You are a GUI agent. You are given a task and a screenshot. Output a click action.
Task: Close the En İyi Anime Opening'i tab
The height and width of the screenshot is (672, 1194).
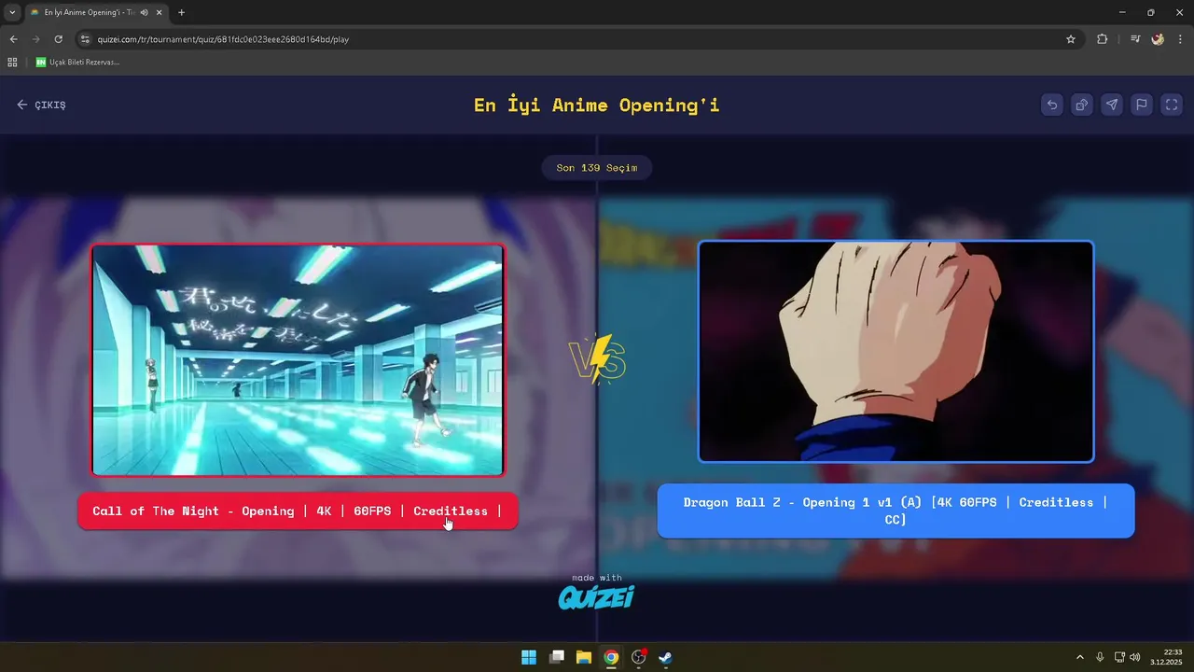click(159, 12)
